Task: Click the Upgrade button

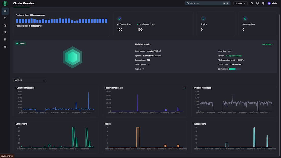Action: point(240,3)
